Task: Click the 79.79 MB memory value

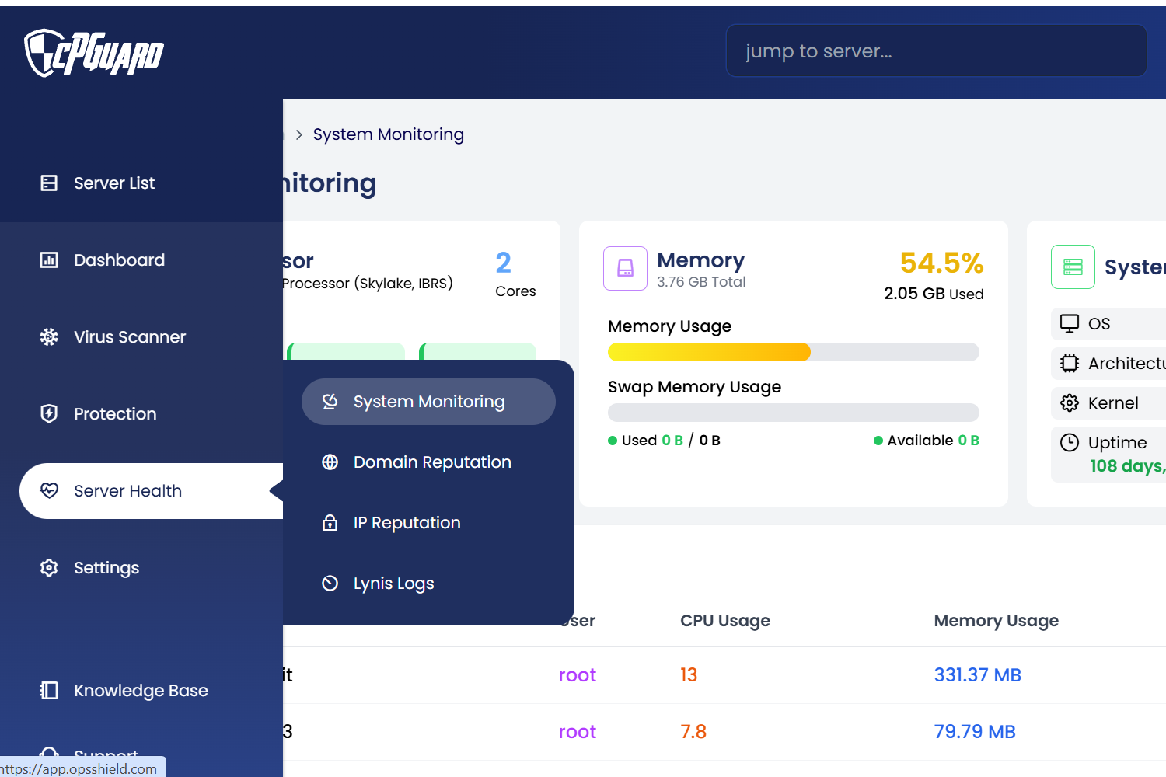Action: point(975,731)
